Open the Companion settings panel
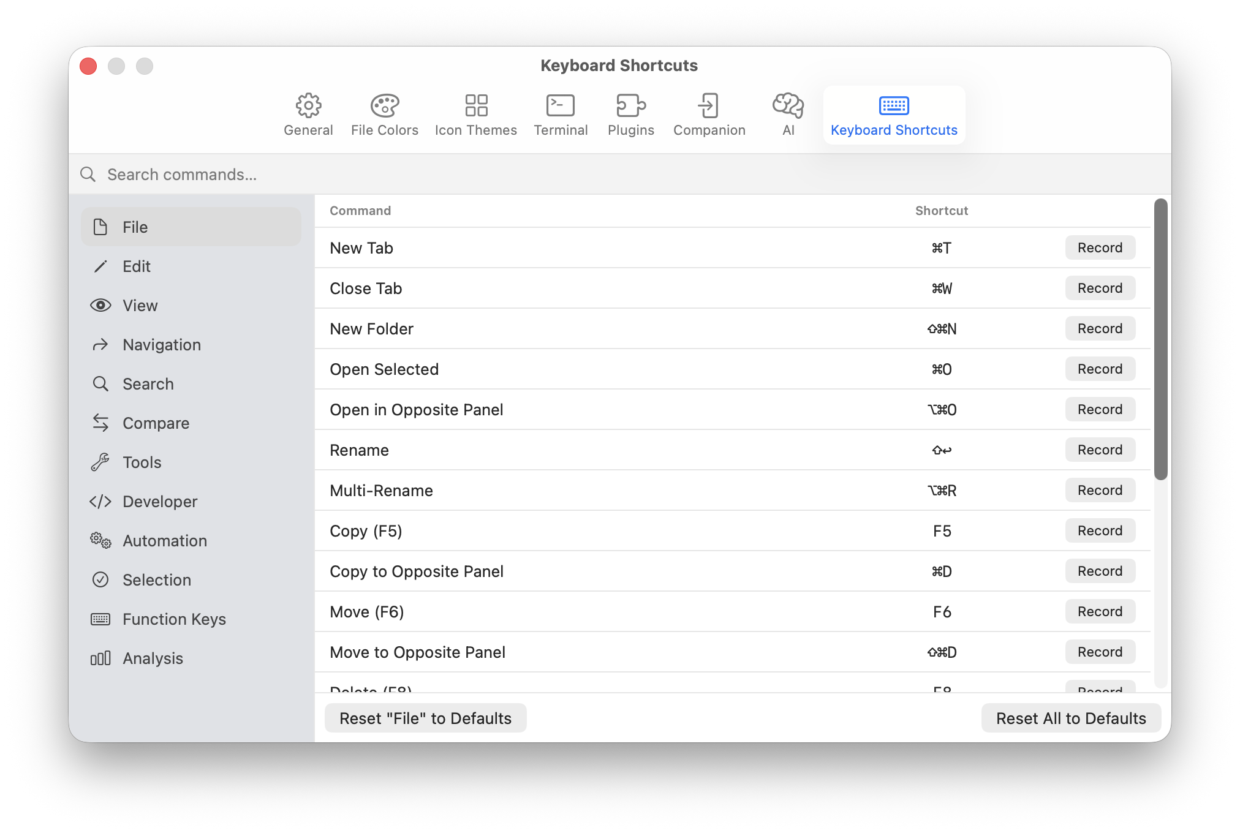This screenshot has height=833, width=1240. (709, 113)
